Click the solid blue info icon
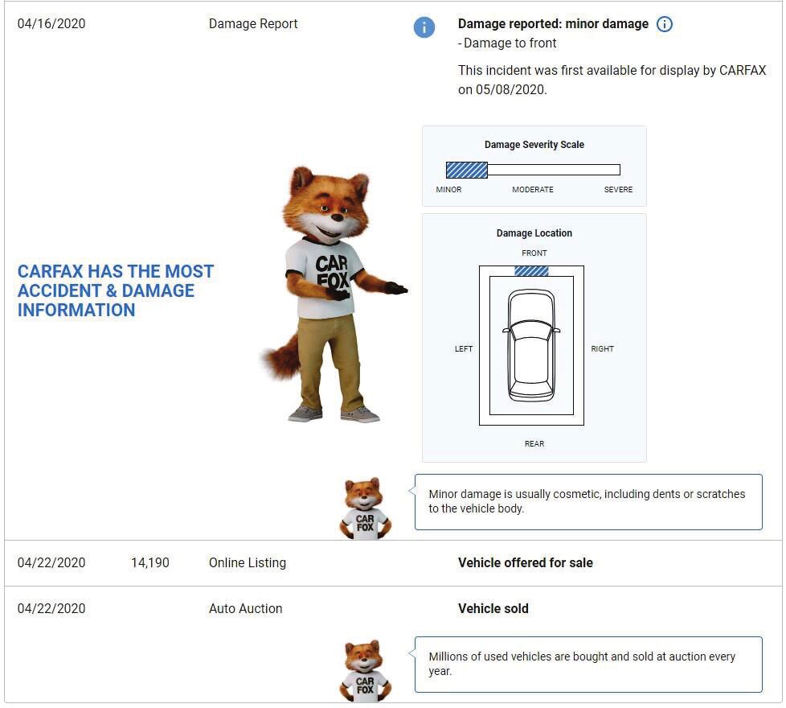 (x=424, y=27)
